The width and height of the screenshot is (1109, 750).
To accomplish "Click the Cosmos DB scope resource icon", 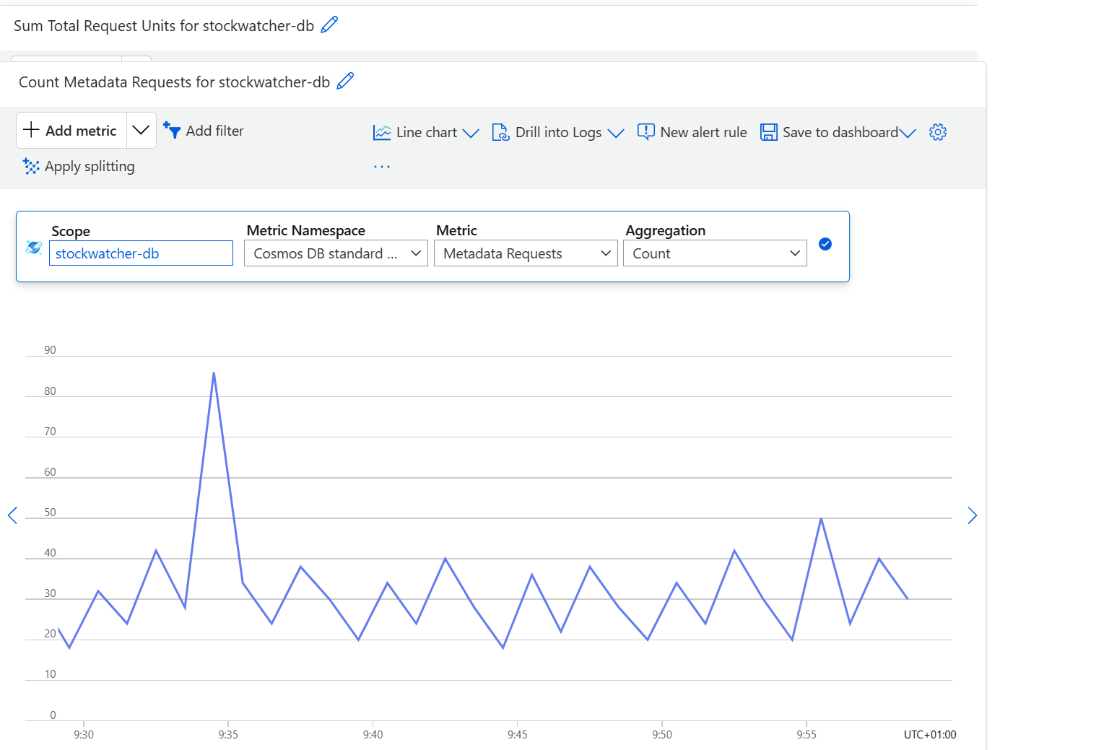I will (33, 248).
